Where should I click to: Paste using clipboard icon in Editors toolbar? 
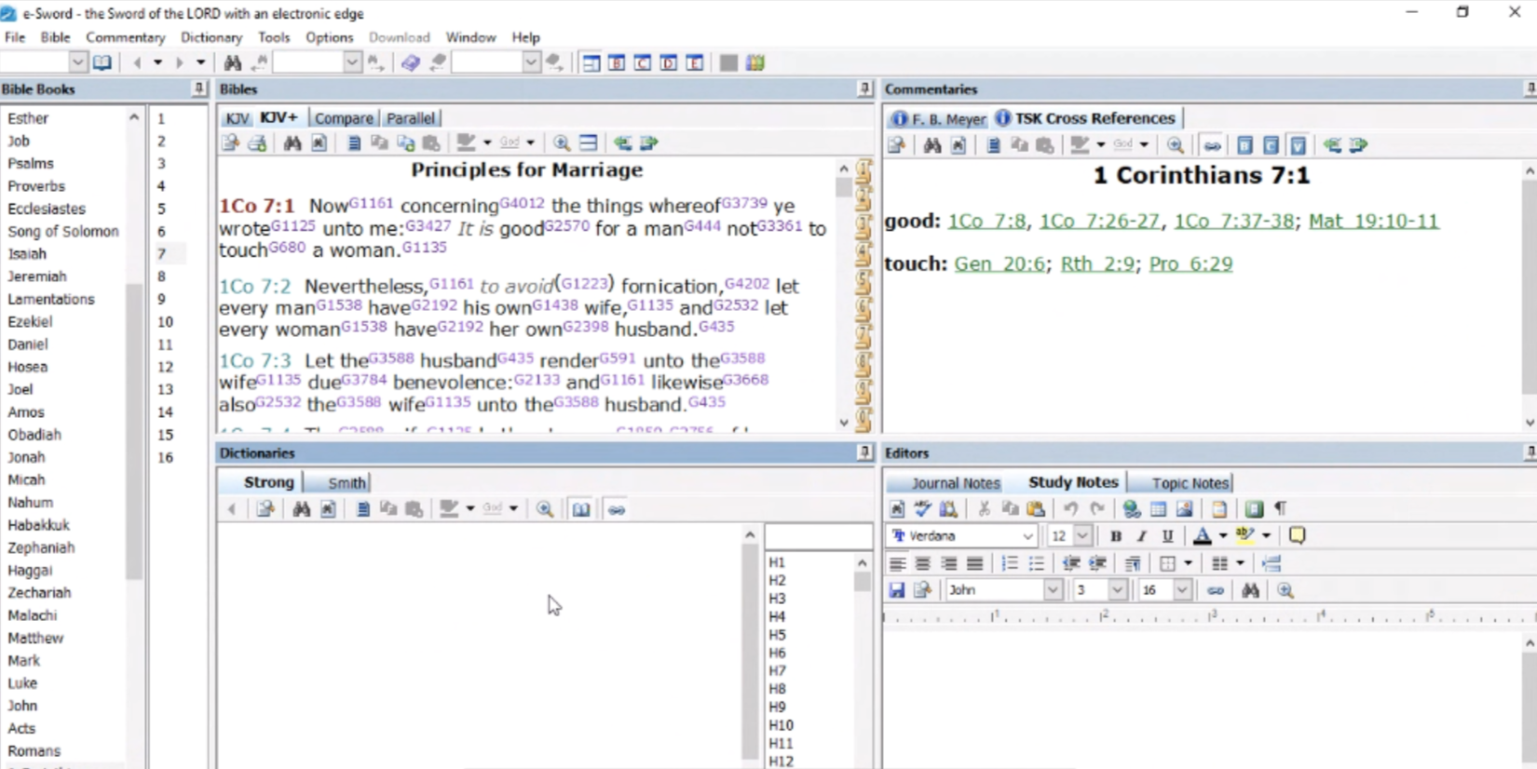point(1036,508)
